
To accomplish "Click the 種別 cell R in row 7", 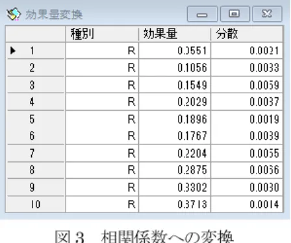I will 102,153.
